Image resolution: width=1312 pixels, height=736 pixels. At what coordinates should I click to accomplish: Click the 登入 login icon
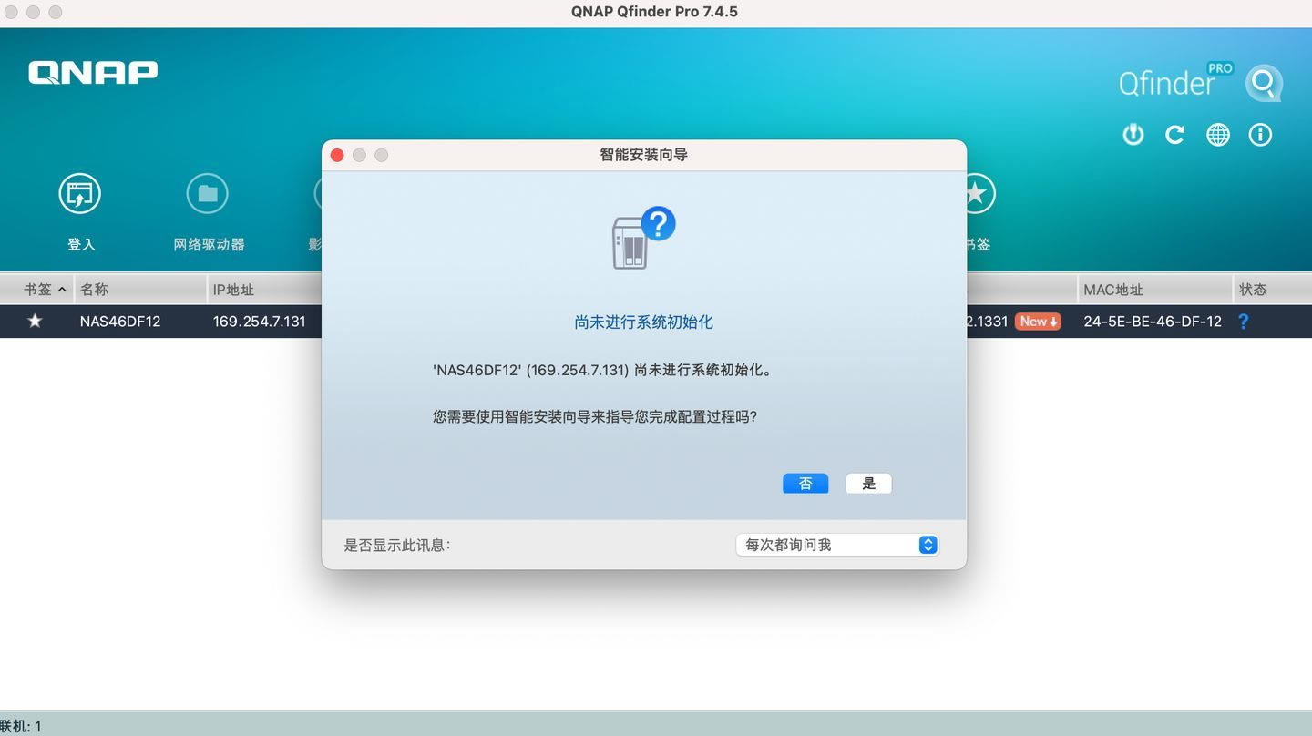80,193
